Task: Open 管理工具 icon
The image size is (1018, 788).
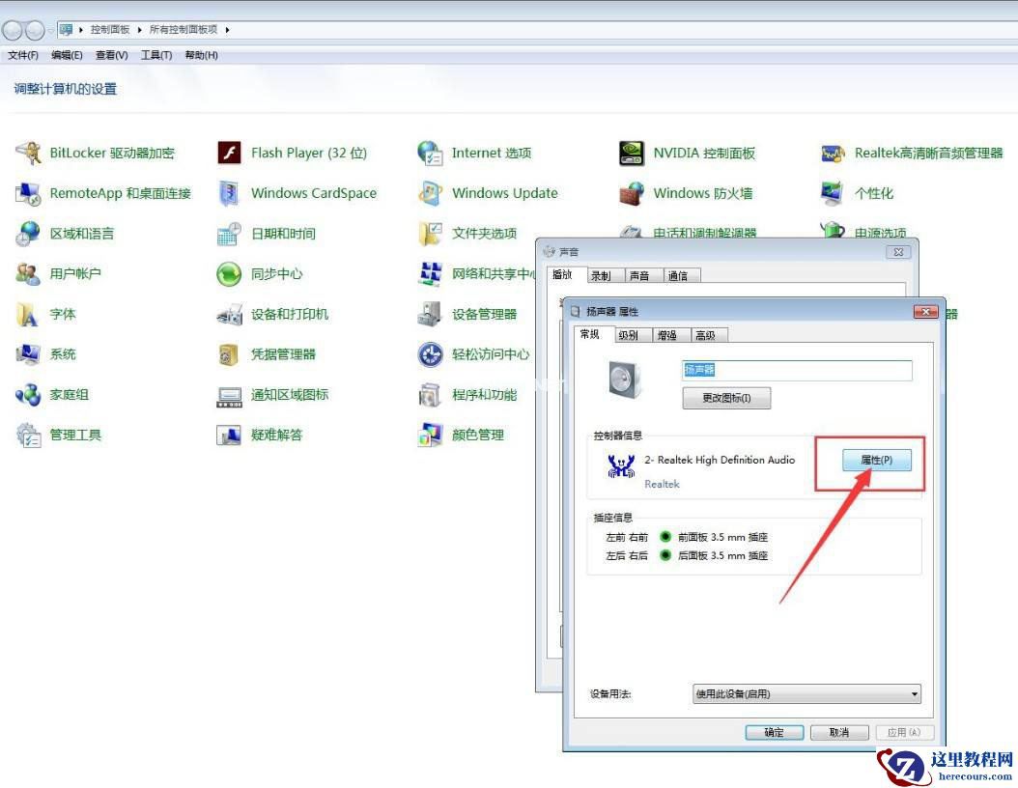Action: (x=29, y=435)
